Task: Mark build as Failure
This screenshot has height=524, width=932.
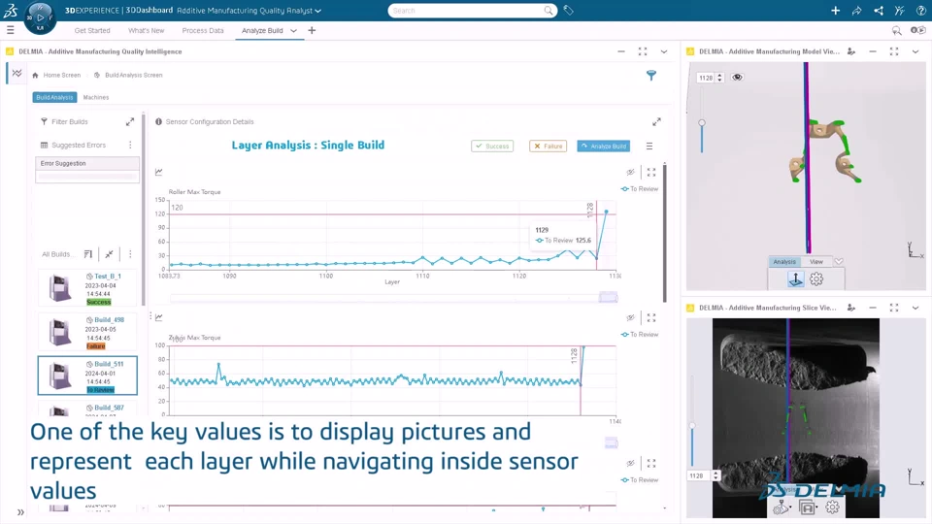Action: (x=548, y=146)
